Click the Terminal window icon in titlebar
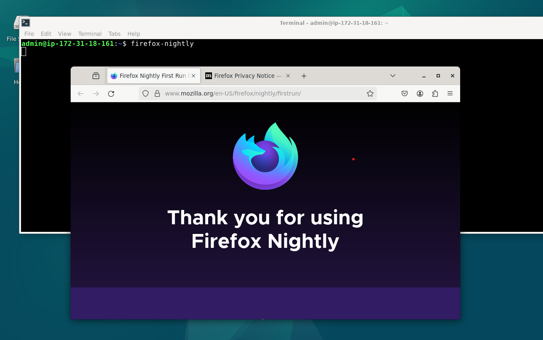 26,23
